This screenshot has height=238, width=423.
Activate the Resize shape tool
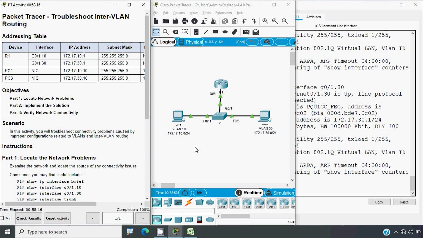click(x=185, y=32)
